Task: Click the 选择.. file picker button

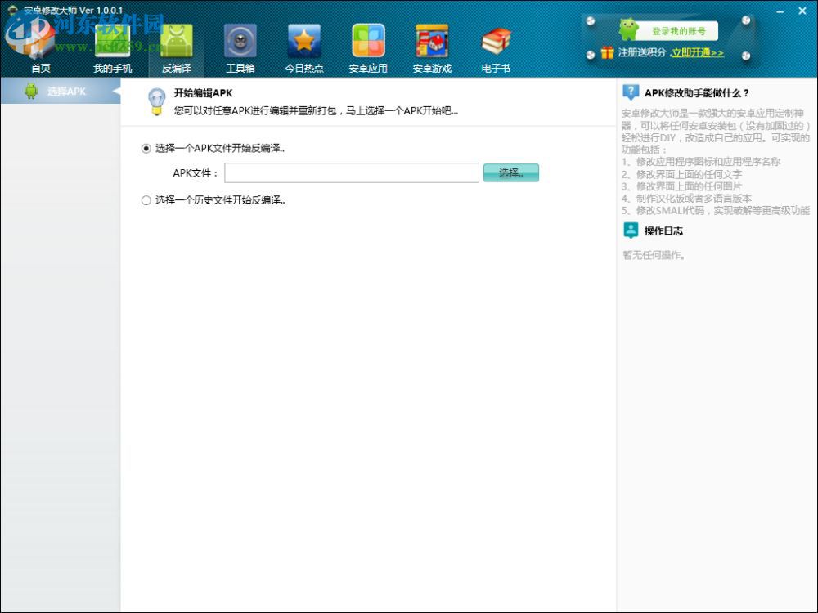Action: [x=510, y=172]
